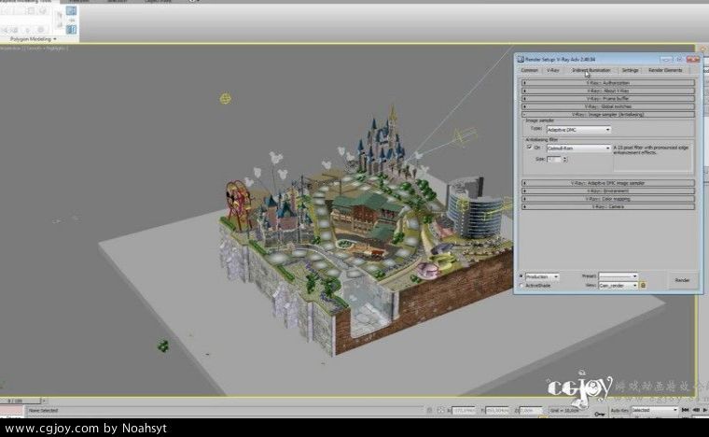The width and height of the screenshot is (709, 437).
Task: Open the Render Elements tab
Action: (665, 70)
